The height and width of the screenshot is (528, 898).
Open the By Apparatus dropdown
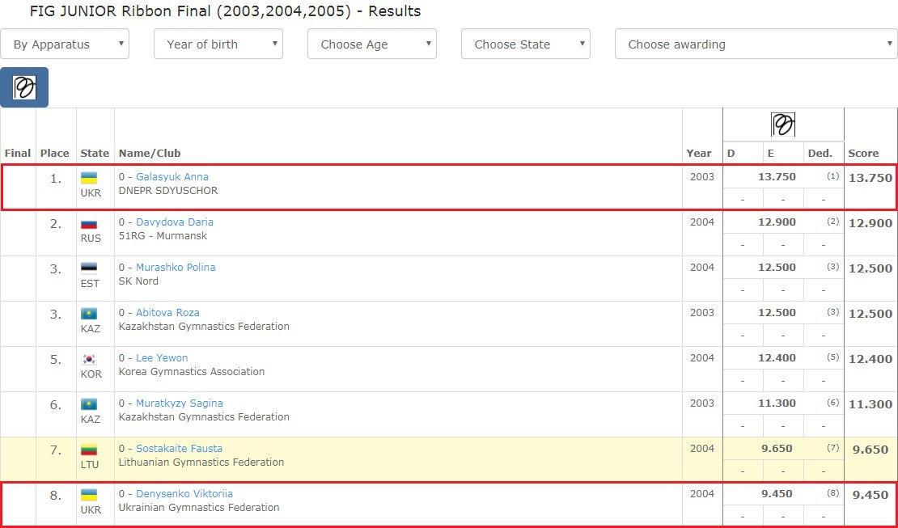65,44
